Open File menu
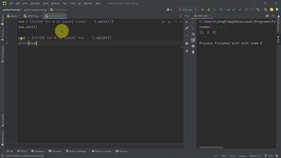The image size is (281, 158). [11, 3]
